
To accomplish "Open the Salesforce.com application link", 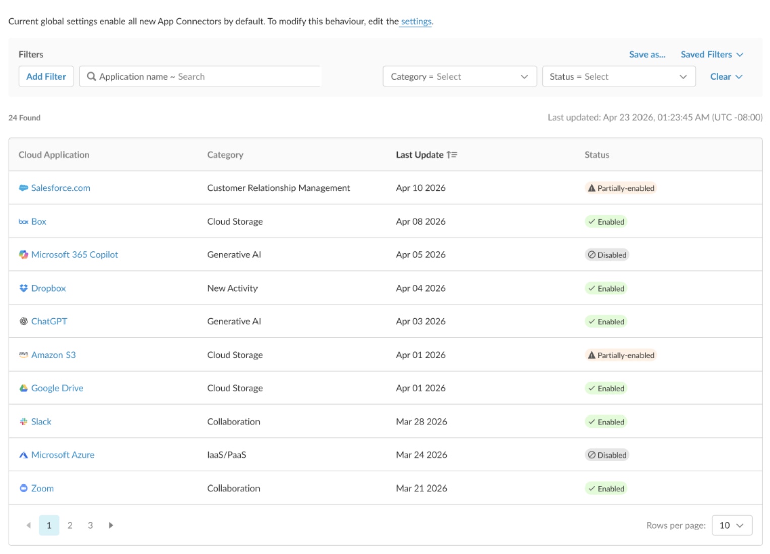I will [60, 188].
